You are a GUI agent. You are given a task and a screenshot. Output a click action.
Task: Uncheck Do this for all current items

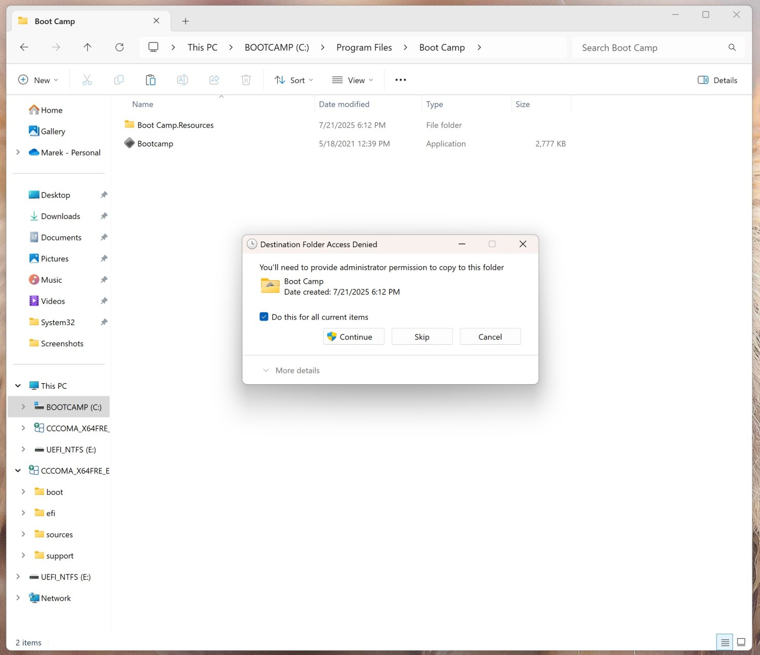[264, 317]
